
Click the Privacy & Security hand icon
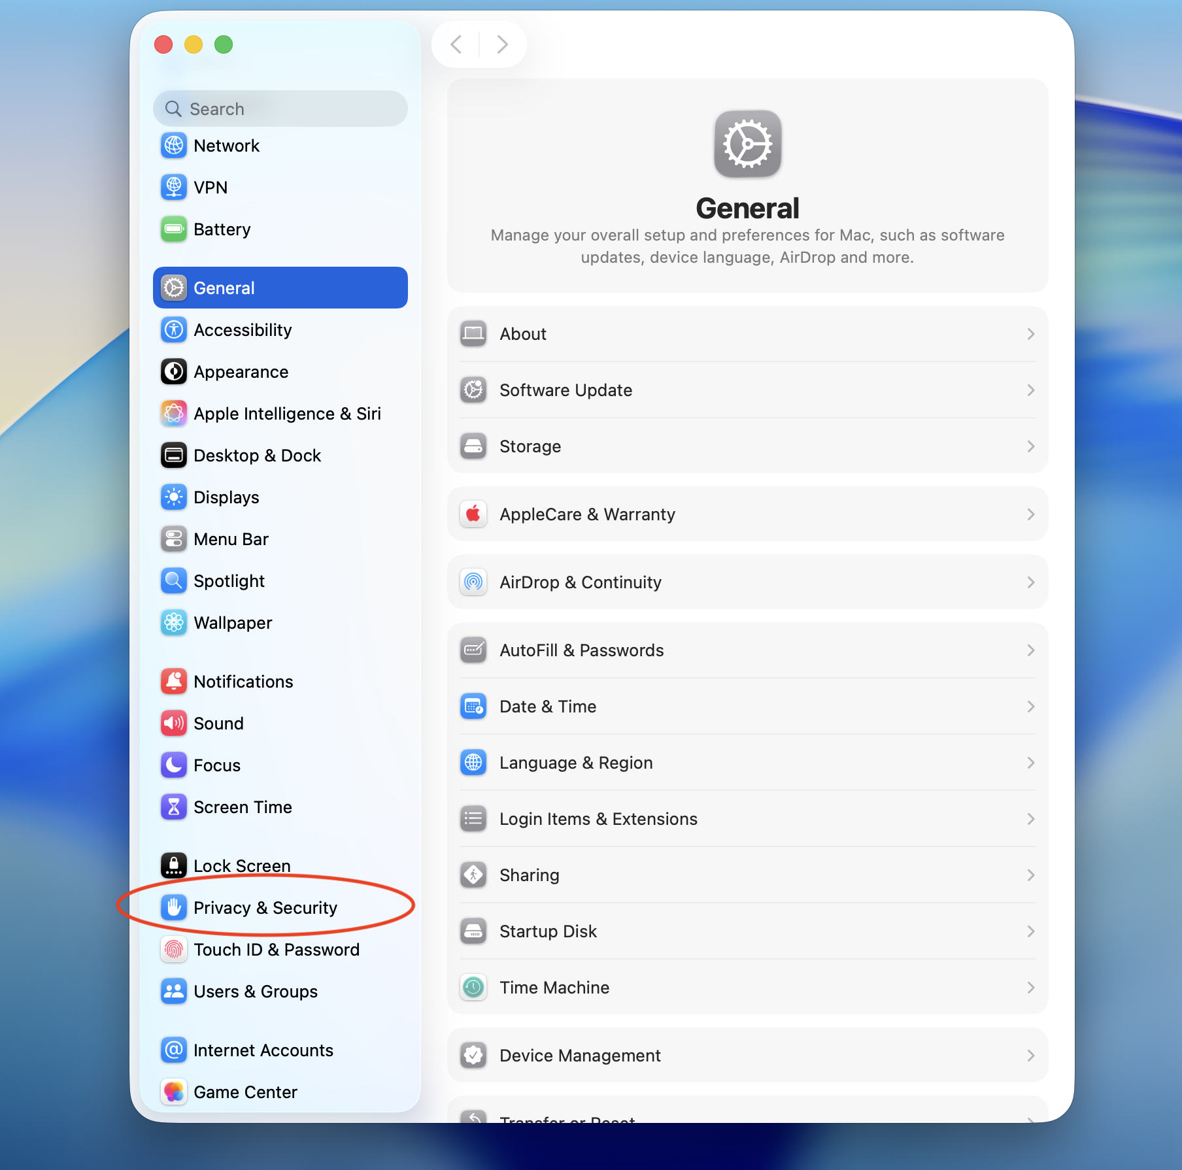click(174, 908)
